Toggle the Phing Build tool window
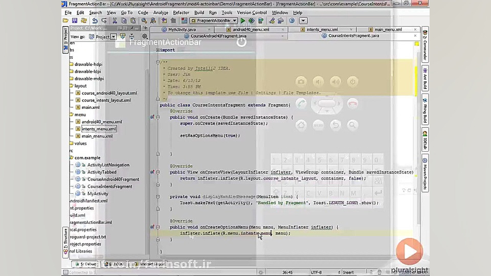Screen dimensions: 491x276 (x=425, y=109)
